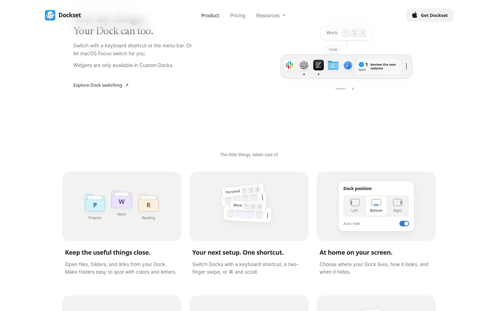Advance the dock carousel with the next chevron
Viewport: 498px width, 311px height.
(353, 89)
